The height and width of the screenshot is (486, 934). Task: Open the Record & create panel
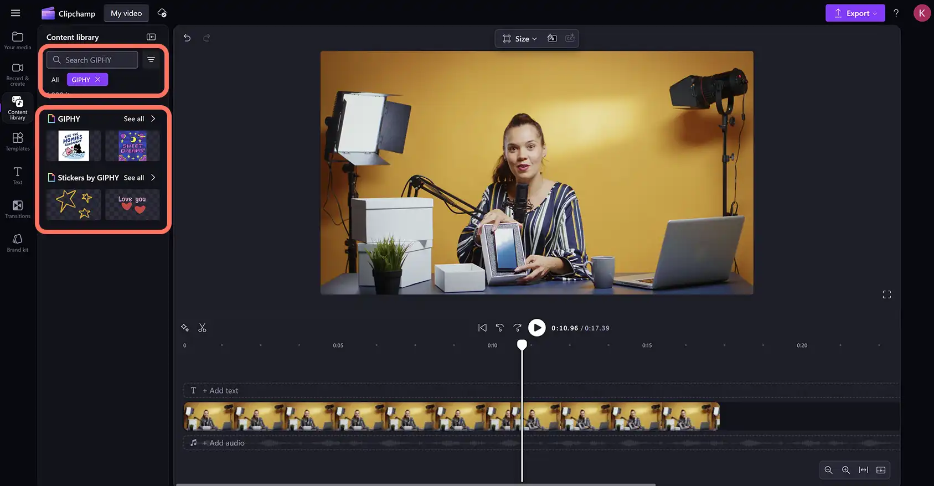[x=18, y=74]
